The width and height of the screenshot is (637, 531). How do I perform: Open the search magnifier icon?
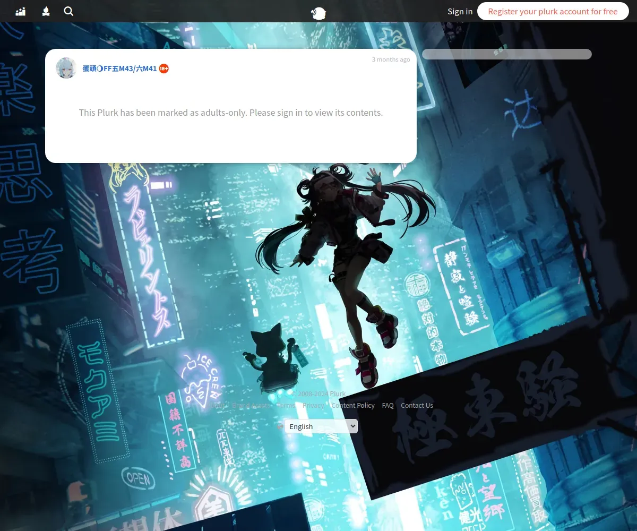click(68, 11)
